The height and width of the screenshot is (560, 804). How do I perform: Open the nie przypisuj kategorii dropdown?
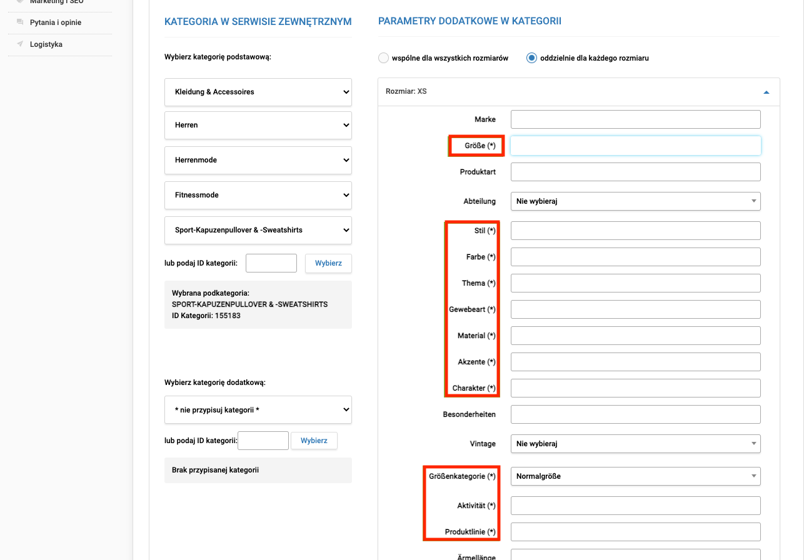click(x=258, y=410)
